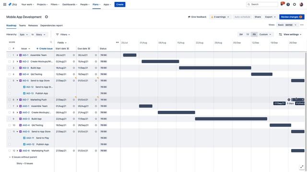Viewport: 307px width, 172px height.
Task: Open the notifications bell
Action: (x=282, y=4)
